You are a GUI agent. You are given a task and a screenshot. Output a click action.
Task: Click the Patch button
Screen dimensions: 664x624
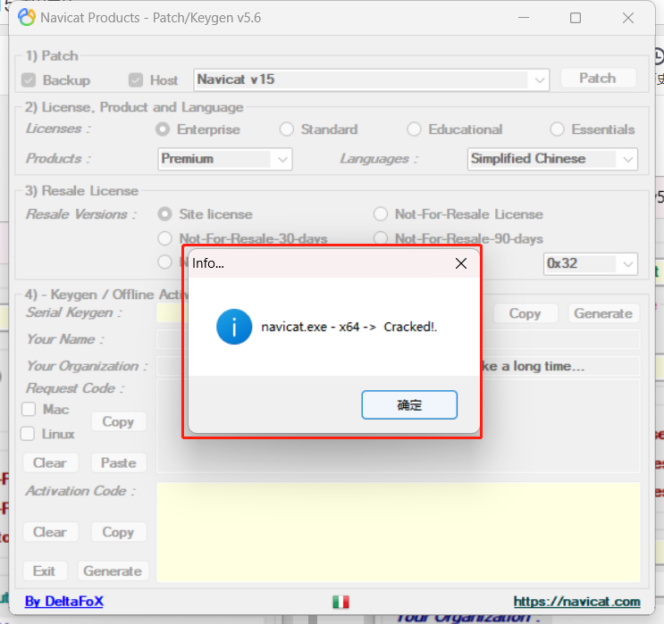coord(598,79)
